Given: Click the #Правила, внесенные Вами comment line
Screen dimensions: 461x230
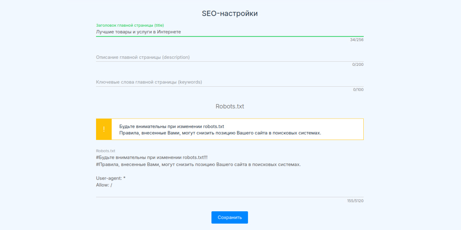Looking at the screenshot, I should pyautogui.click(x=198, y=164).
